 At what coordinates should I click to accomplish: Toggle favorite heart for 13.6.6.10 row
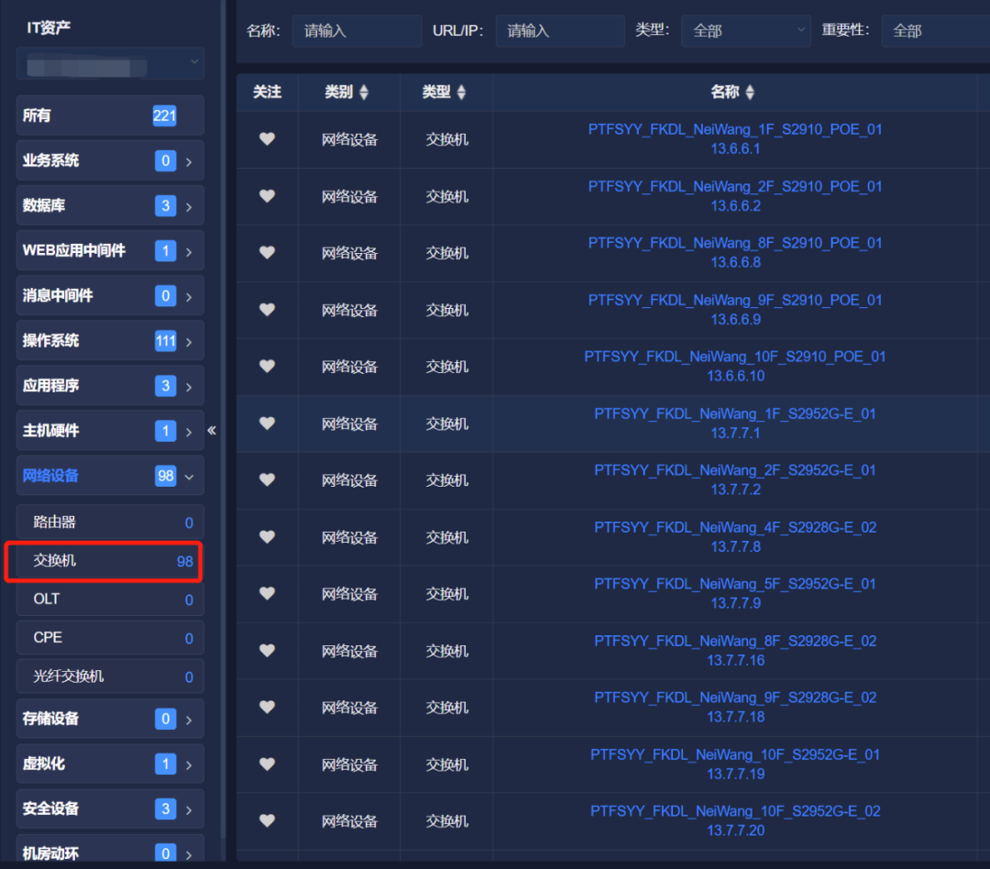[267, 367]
